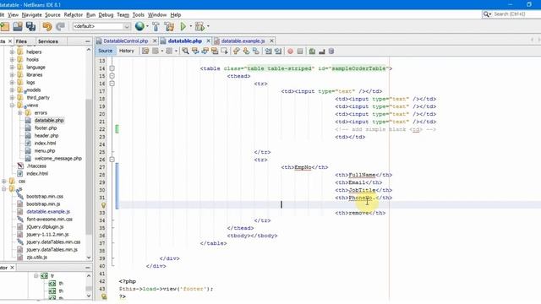Click the Debug Project icon
Viewport: 541px width, 304px height.
pos(199,26)
